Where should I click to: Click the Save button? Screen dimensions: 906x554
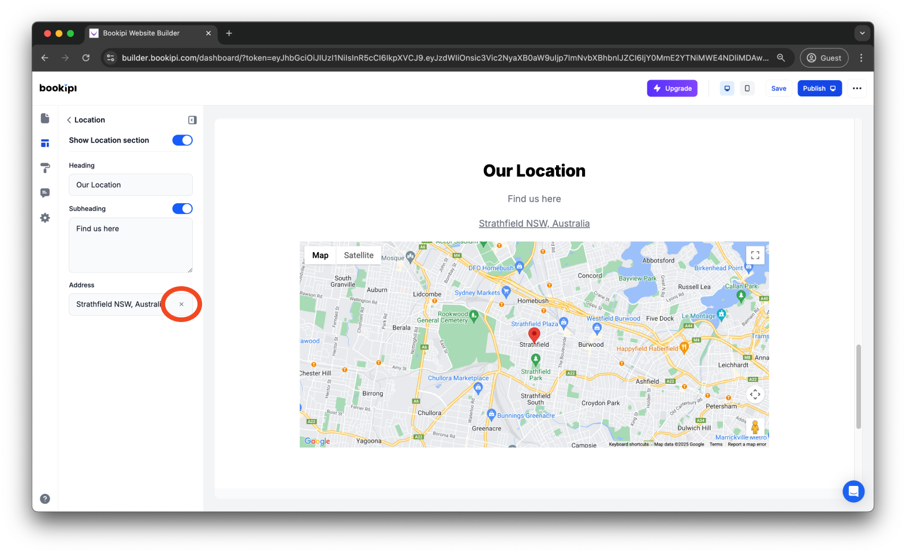click(778, 88)
